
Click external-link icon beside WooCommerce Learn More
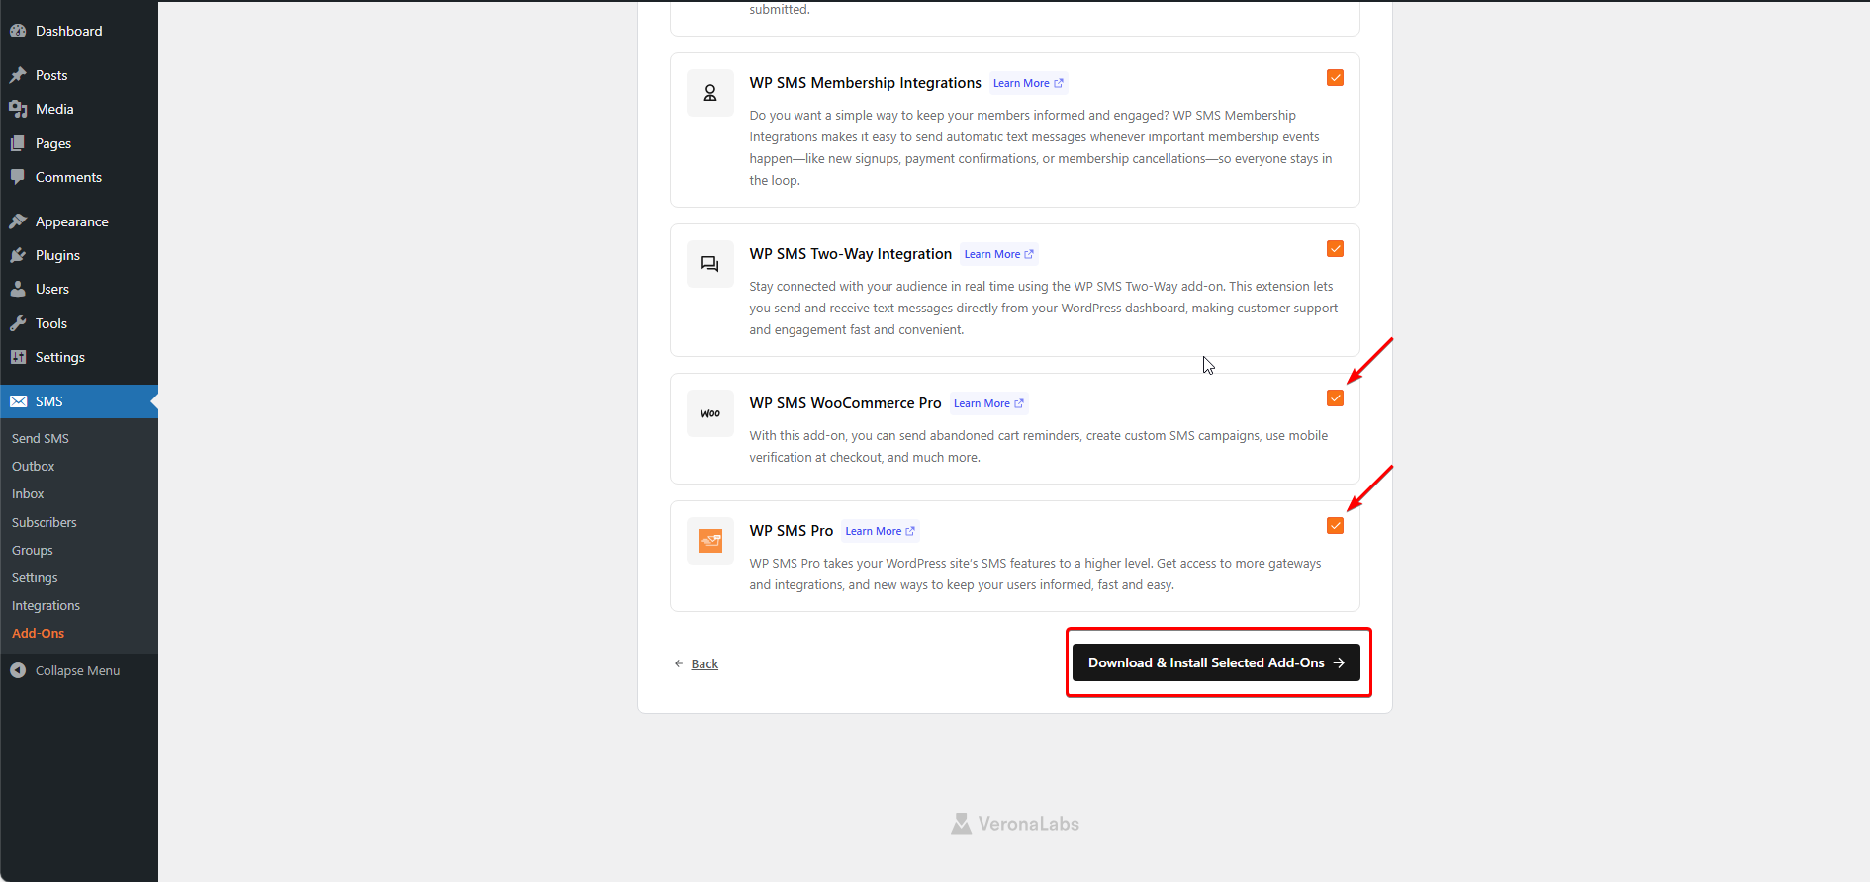click(x=1019, y=403)
